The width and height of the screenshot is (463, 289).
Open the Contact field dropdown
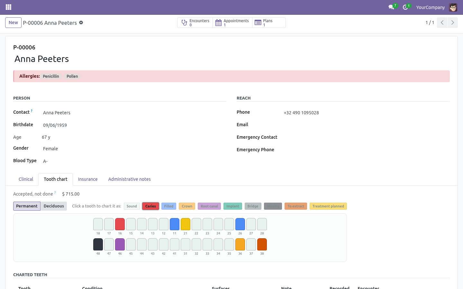(134, 113)
